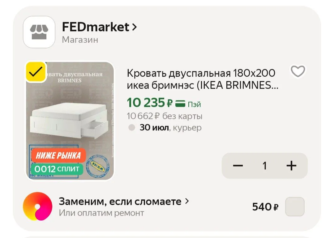
Task: Click the colorful protection service logo
Action: pyautogui.click(x=37, y=206)
